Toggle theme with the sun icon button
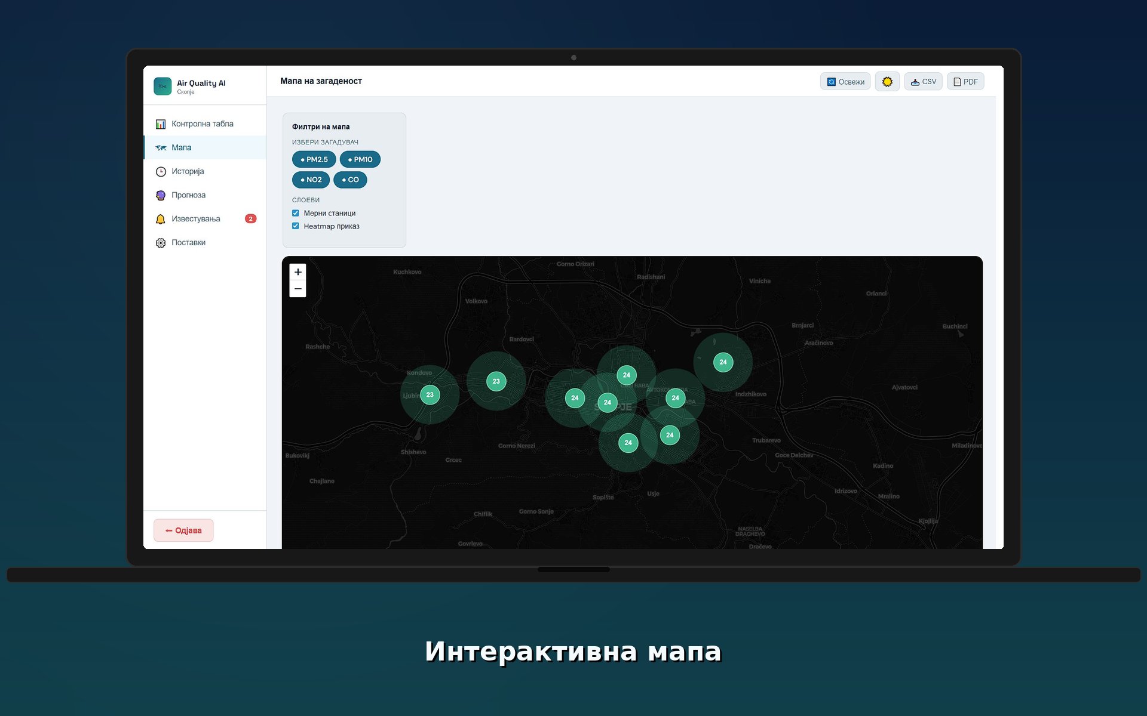This screenshot has width=1147, height=716. (x=887, y=82)
